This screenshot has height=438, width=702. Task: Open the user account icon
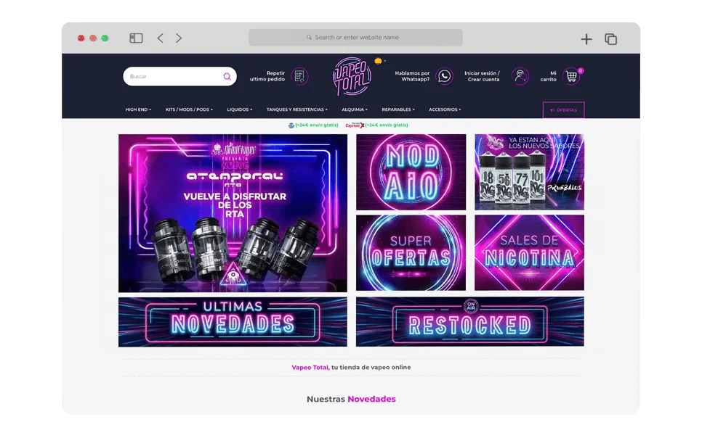pyautogui.click(x=520, y=76)
